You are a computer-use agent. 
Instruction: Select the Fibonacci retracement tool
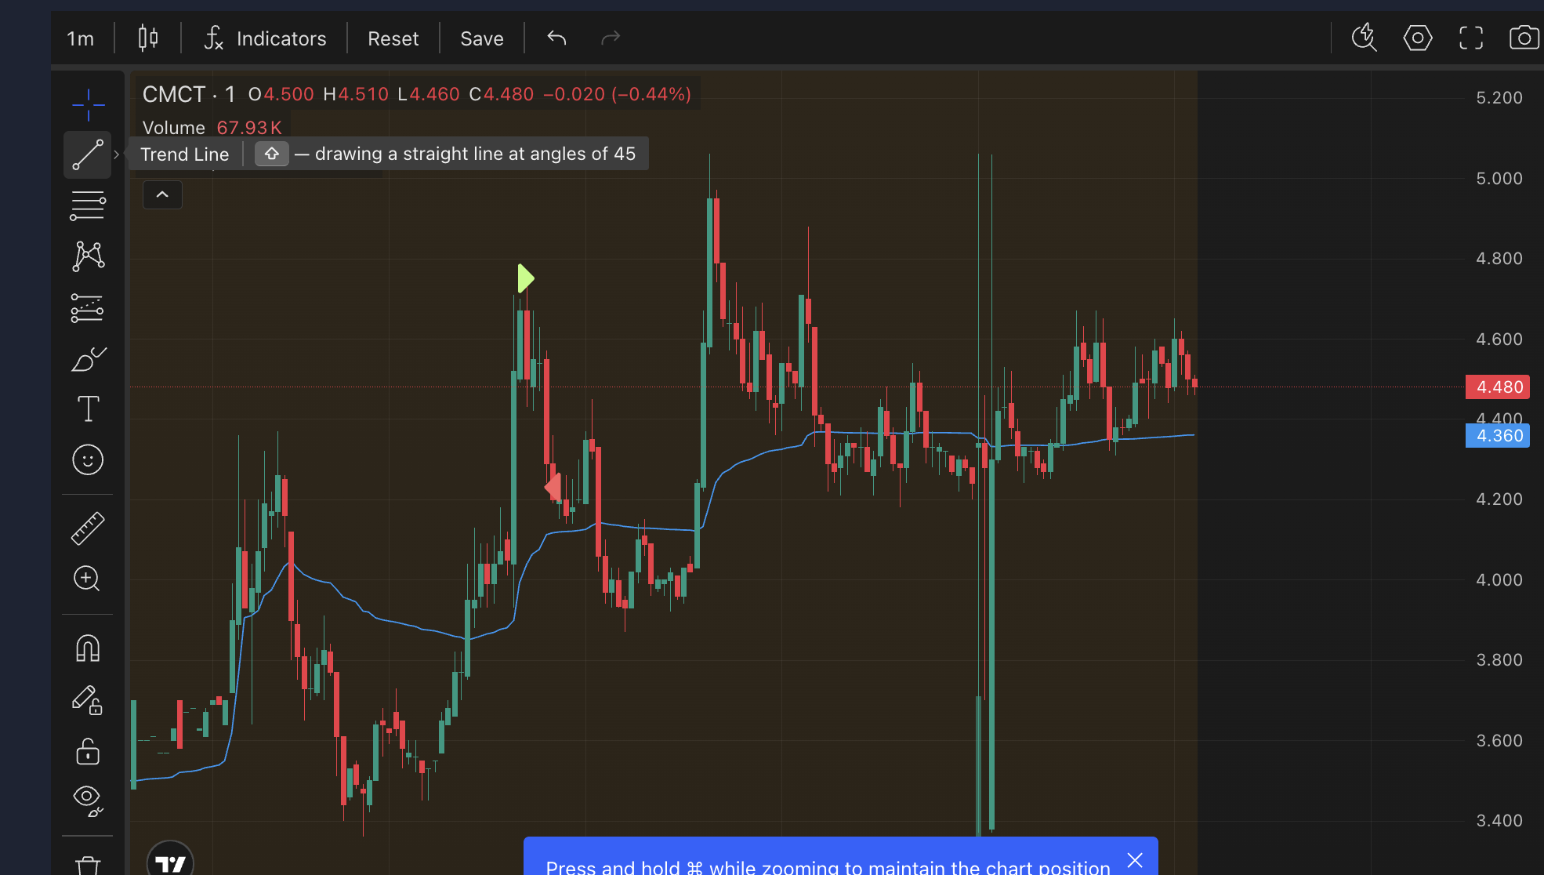click(x=88, y=205)
